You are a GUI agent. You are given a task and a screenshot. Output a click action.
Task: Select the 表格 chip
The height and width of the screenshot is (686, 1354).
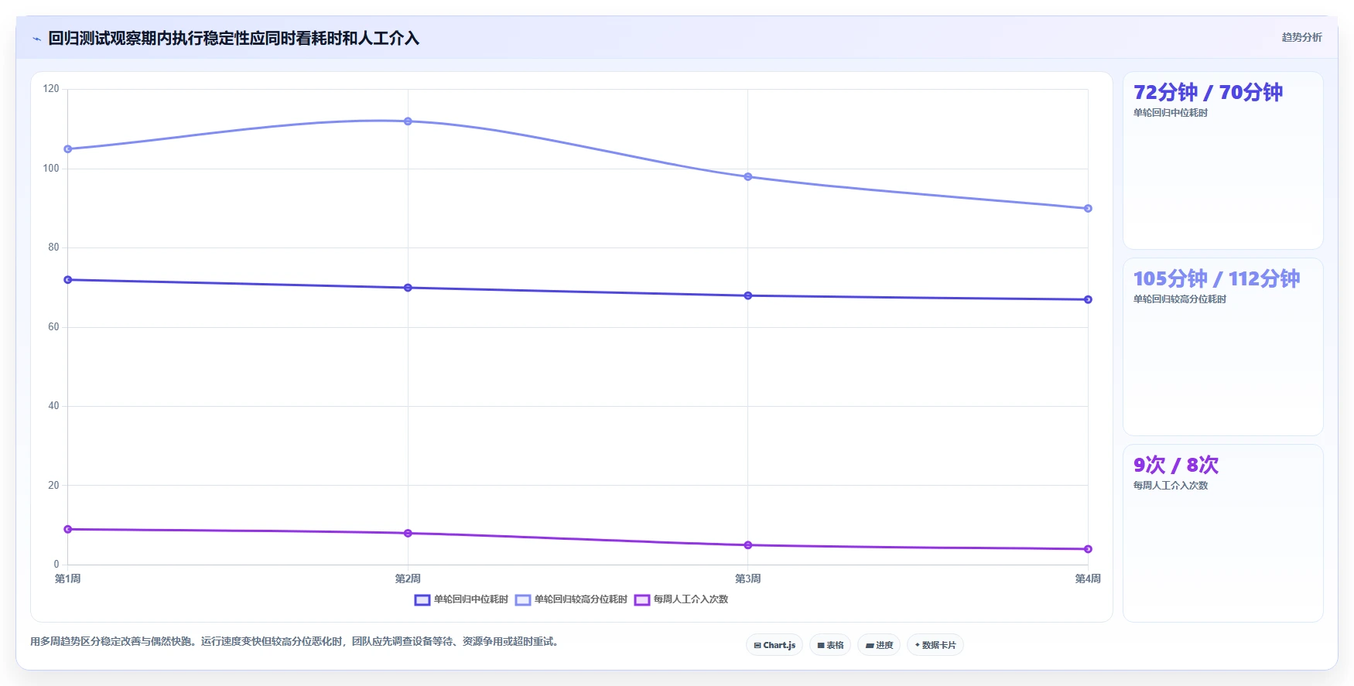click(x=830, y=645)
